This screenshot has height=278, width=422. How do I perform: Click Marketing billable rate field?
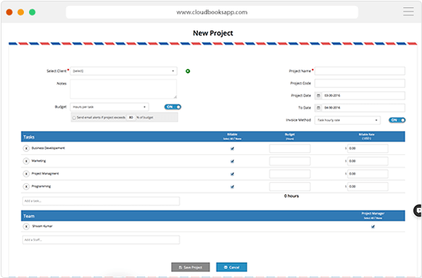point(368,161)
